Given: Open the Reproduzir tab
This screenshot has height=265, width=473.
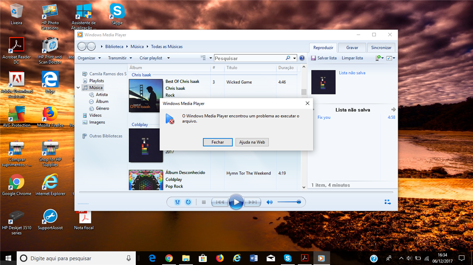Looking at the screenshot, I should [323, 47].
